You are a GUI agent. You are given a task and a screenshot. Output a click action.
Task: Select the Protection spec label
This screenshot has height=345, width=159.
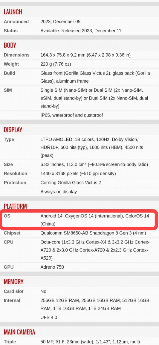pos(15,182)
